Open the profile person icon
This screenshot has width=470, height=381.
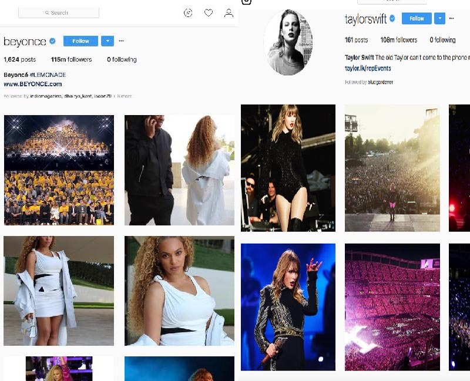pos(229,13)
